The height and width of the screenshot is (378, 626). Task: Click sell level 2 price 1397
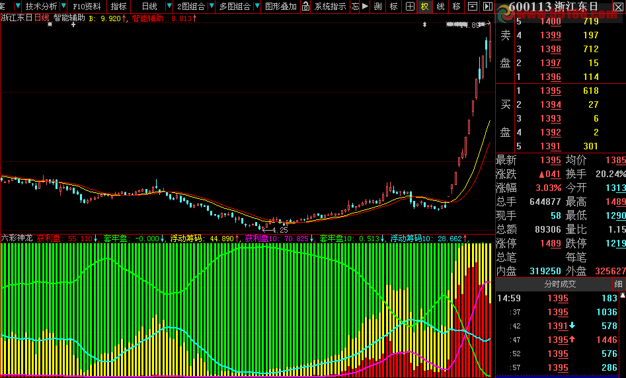[x=551, y=63]
